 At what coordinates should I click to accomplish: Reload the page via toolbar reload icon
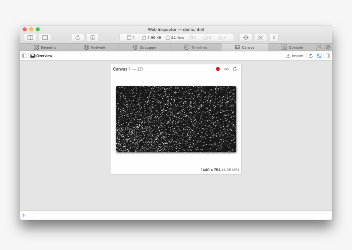tap(77, 37)
